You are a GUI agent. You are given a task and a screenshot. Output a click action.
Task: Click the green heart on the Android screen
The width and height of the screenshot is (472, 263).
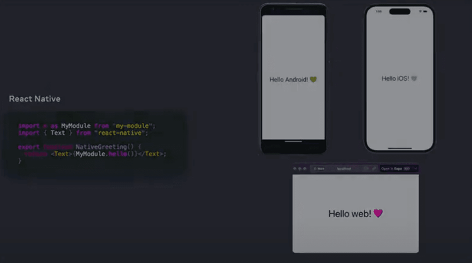pos(313,80)
